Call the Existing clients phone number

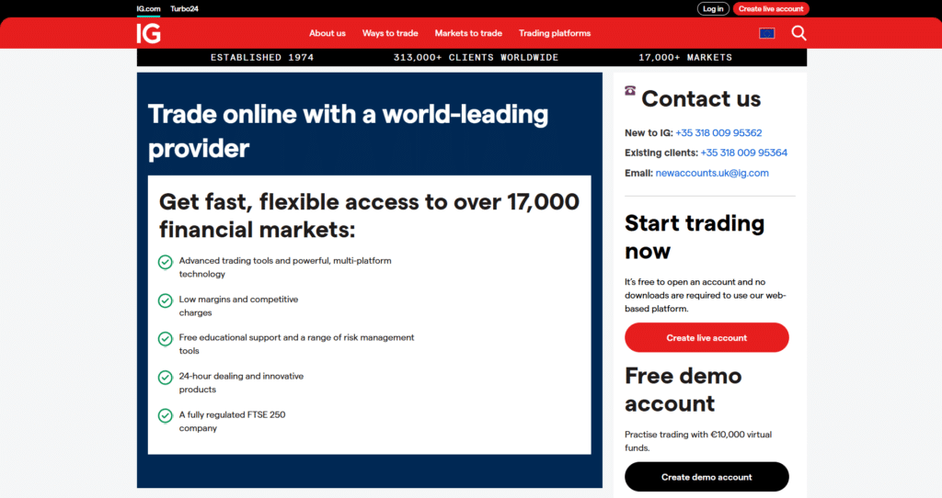(743, 153)
